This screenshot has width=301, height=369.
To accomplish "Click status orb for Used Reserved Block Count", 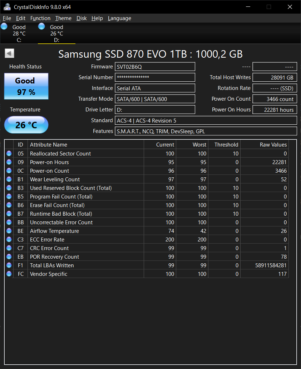I will point(9,188).
